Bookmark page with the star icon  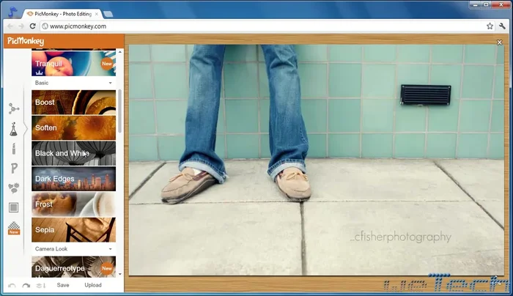click(490, 26)
